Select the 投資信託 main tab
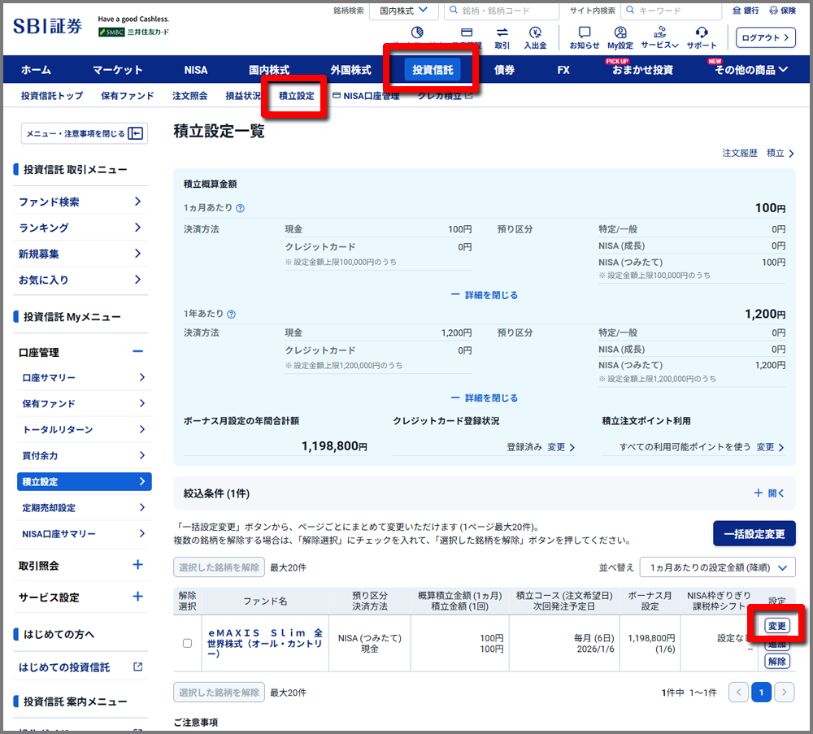This screenshot has height=734, width=813. pyautogui.click(x=433, y=70)
